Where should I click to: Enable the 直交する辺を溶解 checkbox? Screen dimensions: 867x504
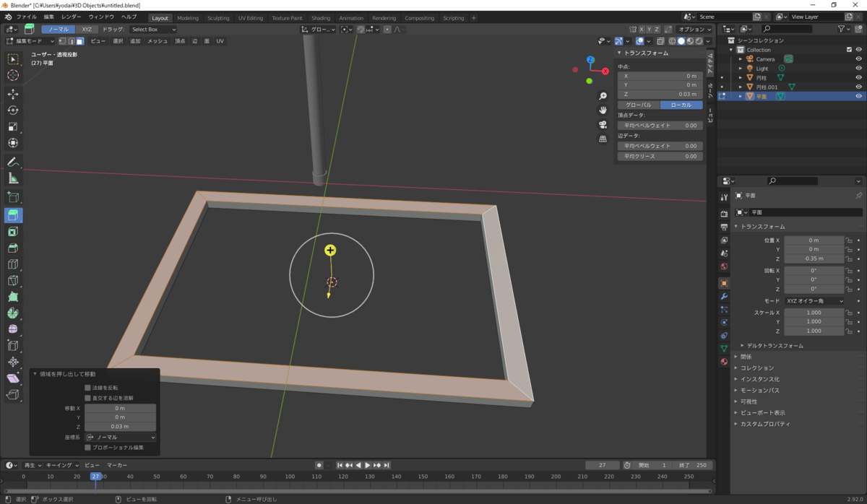[87, 398]
